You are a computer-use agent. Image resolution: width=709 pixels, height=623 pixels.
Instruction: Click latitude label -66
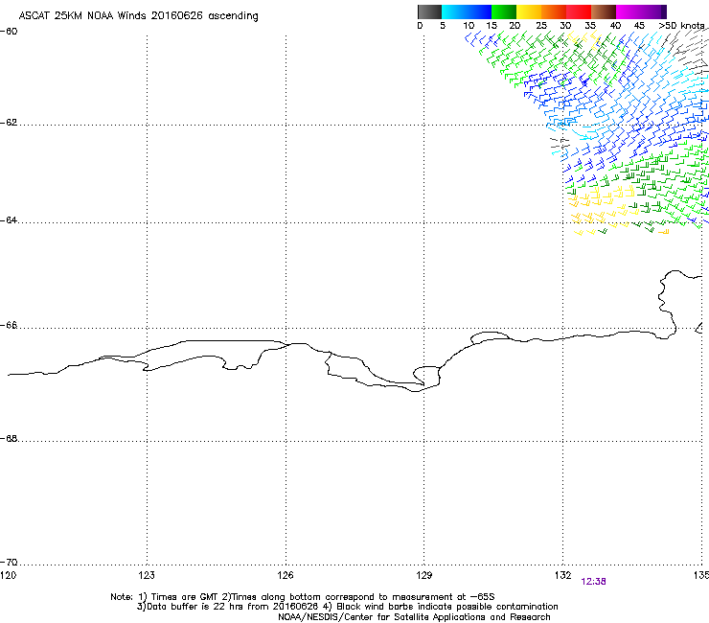(x=9, y=325)
